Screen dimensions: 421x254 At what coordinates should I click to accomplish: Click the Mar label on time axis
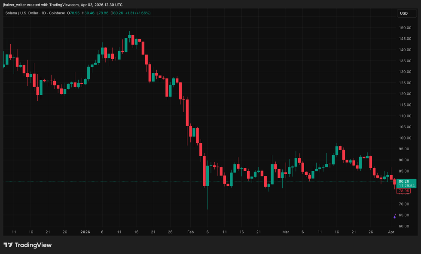coord(286,232)
